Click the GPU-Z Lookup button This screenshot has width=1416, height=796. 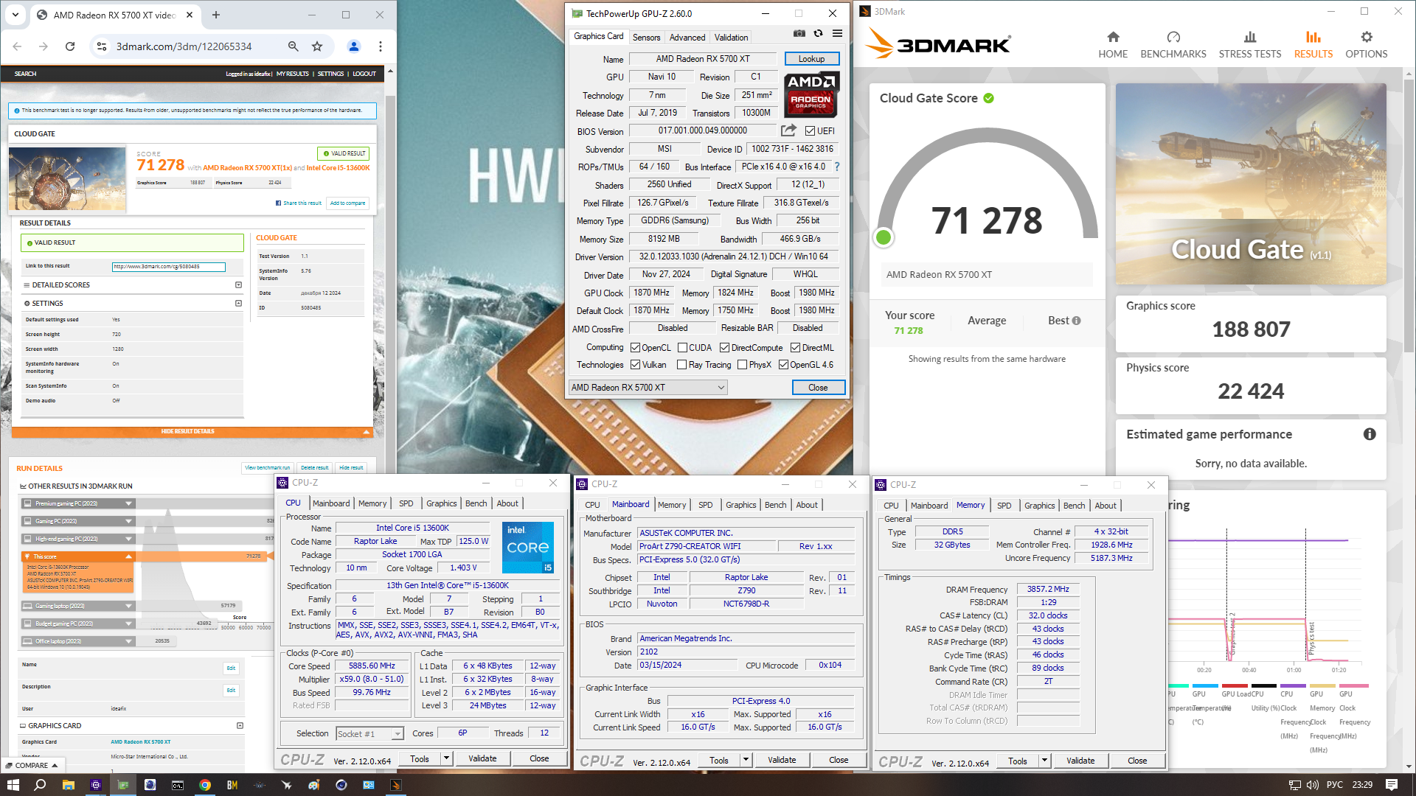click(811, 59)
